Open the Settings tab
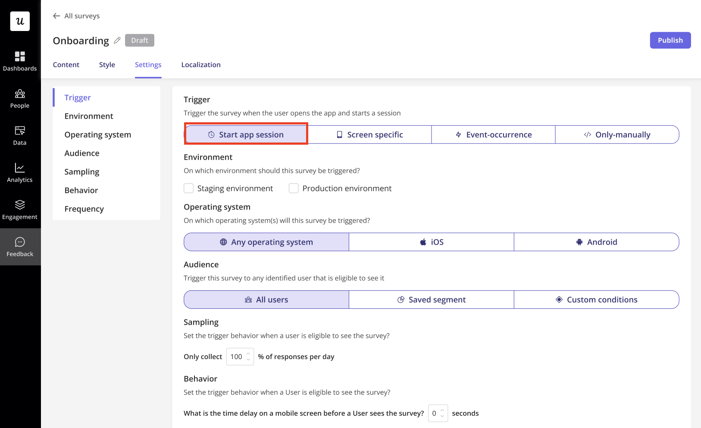The height and width of the screenshot is (428, 701). pyautogui.click(x=148, y=65)
